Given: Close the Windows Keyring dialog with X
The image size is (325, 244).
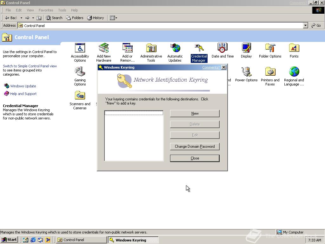Looking at the screenshot, I should pos(224,67).
